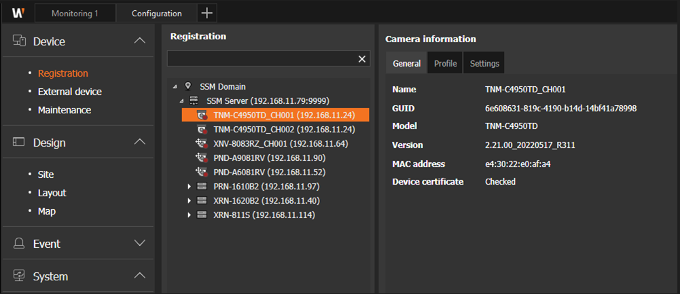
Task: Collapse the Device section in sidebar
Action: [139, 41]
